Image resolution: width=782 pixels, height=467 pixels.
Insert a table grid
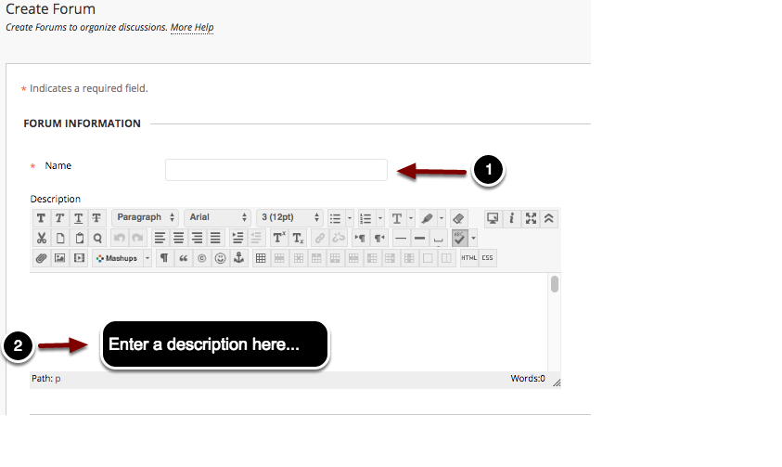(261, 258)
